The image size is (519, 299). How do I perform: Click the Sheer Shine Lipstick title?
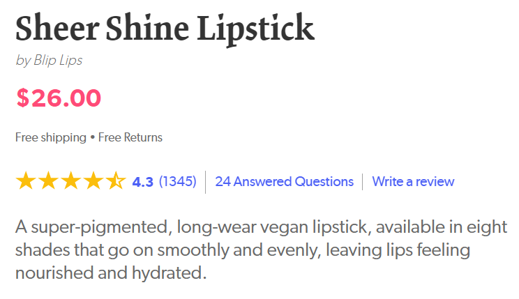click(x=165, y=29)
